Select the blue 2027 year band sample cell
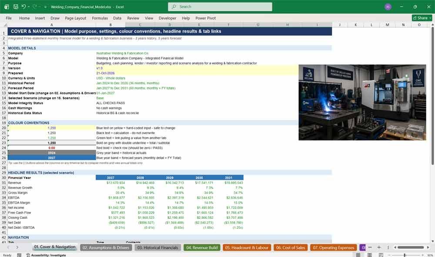 click(x=52, y=158)
